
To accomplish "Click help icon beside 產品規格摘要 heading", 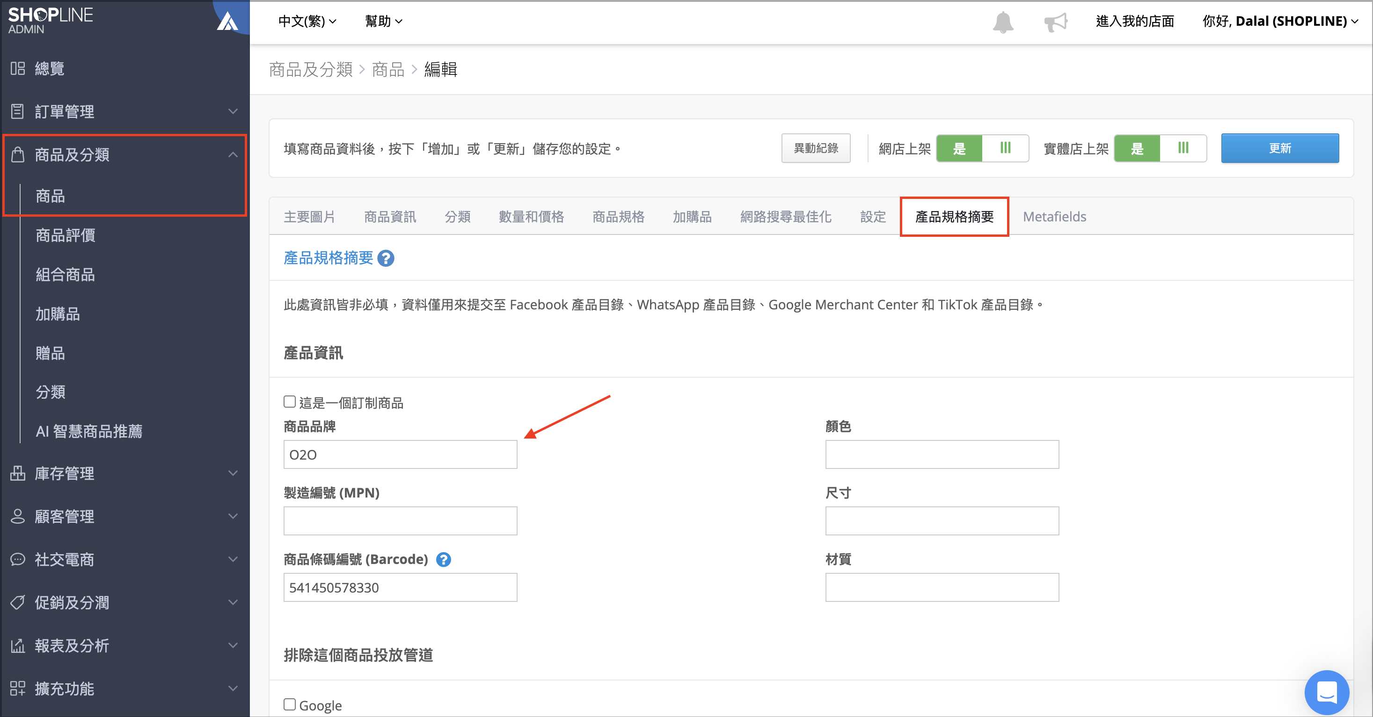I will [x=385, y=258].
